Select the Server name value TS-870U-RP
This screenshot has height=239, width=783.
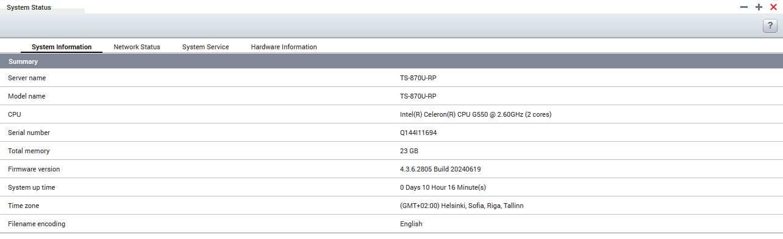click(418, 78)
